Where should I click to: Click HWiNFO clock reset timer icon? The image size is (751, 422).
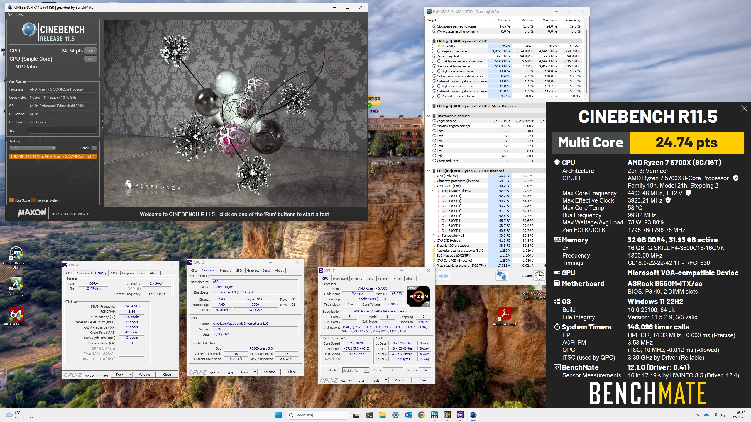(539, 275)
